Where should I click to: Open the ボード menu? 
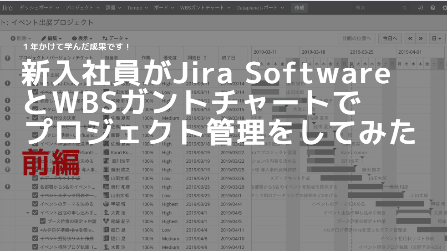pyautogui.click(x=163, y=8)
